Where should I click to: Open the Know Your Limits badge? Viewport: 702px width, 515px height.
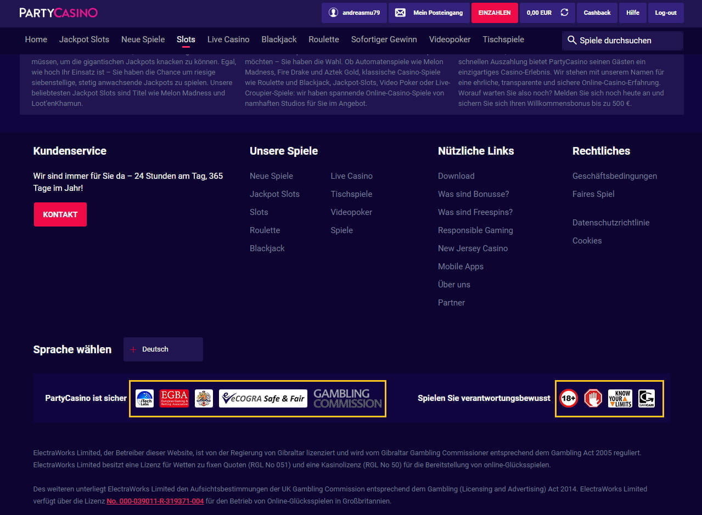620,398
